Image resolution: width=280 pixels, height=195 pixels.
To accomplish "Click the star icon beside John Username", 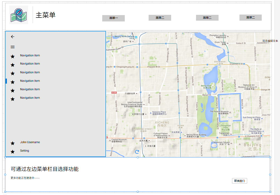I will pyautogui.click(x=12, y=143).
